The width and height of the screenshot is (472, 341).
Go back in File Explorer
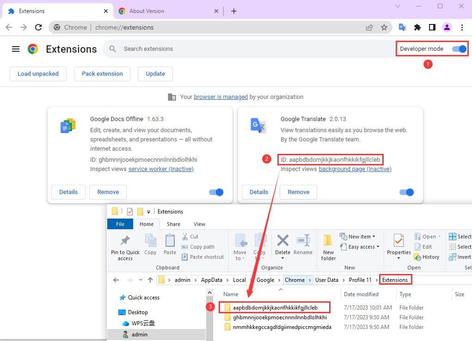point(116,280)
